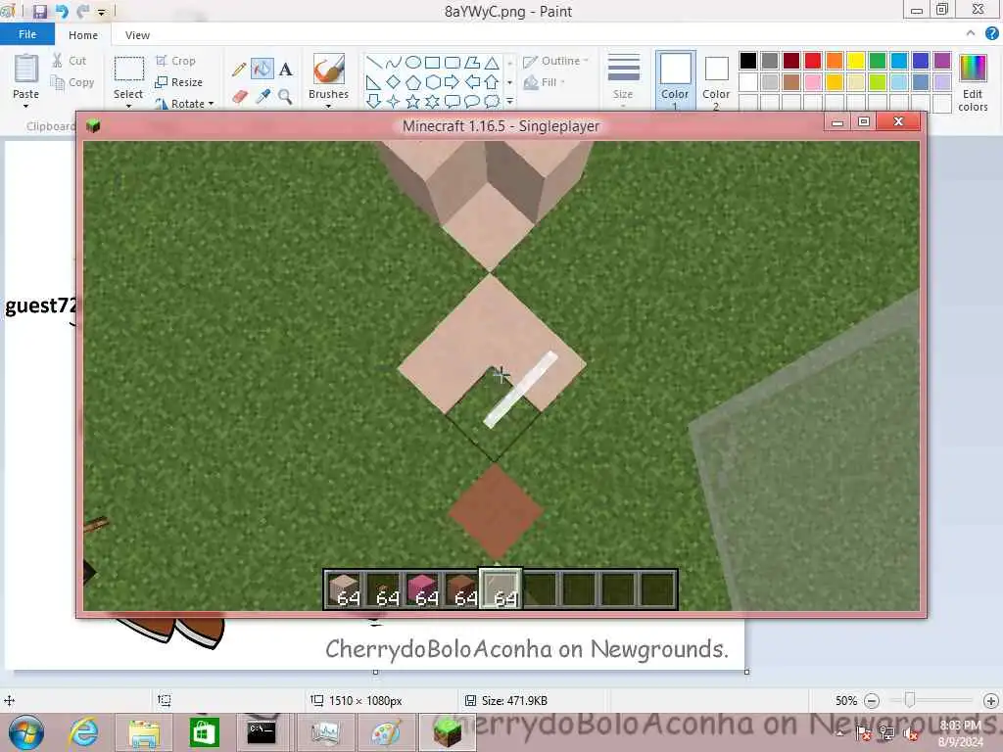This screenshot has width=1003, height=752.
Task: Switch to the Home tab
Action: pos(83,35)
